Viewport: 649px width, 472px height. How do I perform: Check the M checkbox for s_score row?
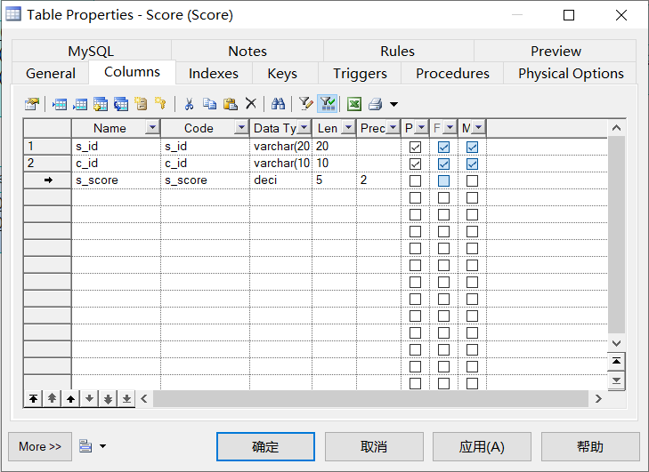pyautogui.click(x=472, y=180)
